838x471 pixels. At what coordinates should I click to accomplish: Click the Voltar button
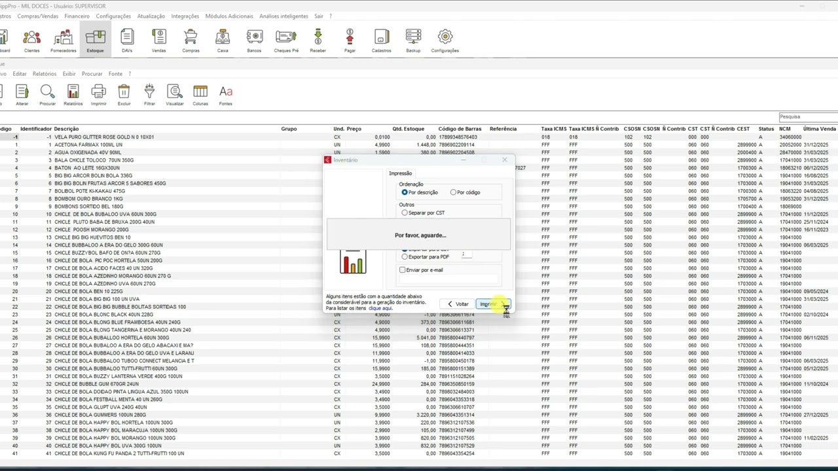pos(458,304)
